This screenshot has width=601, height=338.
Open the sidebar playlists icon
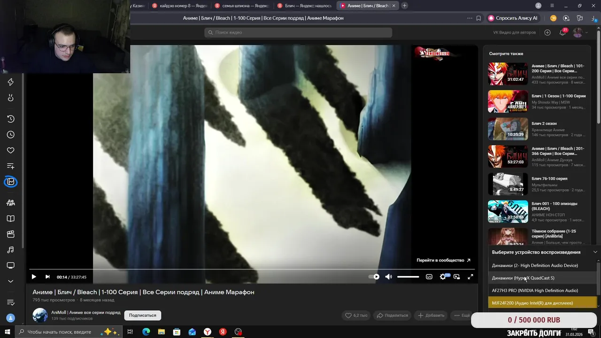pos(11,166)
